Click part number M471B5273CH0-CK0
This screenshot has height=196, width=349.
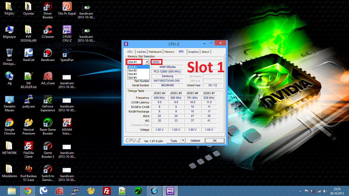pos(167,81)
